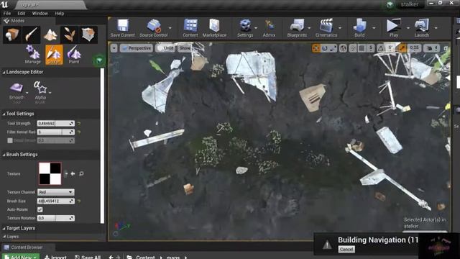Open Source Control options dropdown arrow
460x259 pixels.
click(170, 28)
